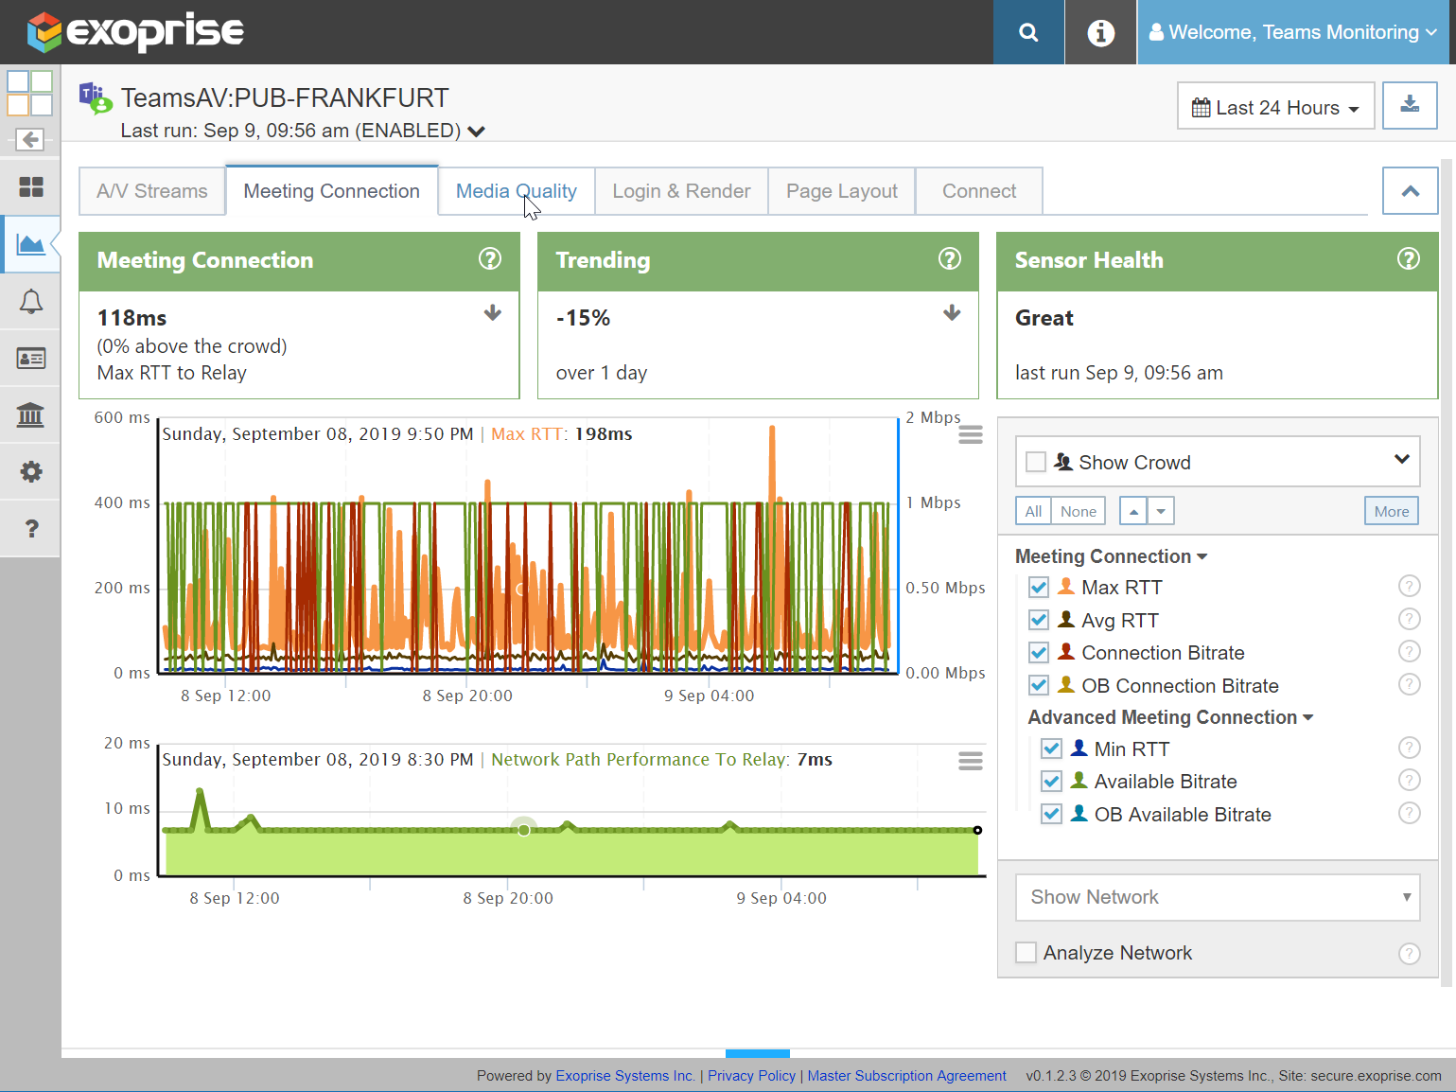1456x1092 pixels.
Task: Open Network Path chart hamburger menu
Action: click(x=971, y=761)
